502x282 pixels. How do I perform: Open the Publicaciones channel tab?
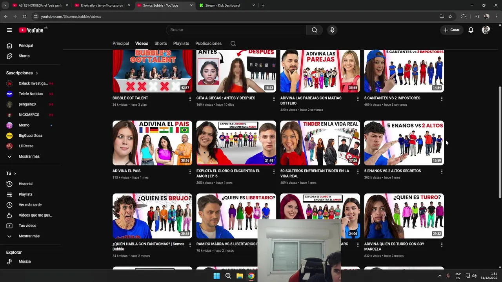(208, 43)
